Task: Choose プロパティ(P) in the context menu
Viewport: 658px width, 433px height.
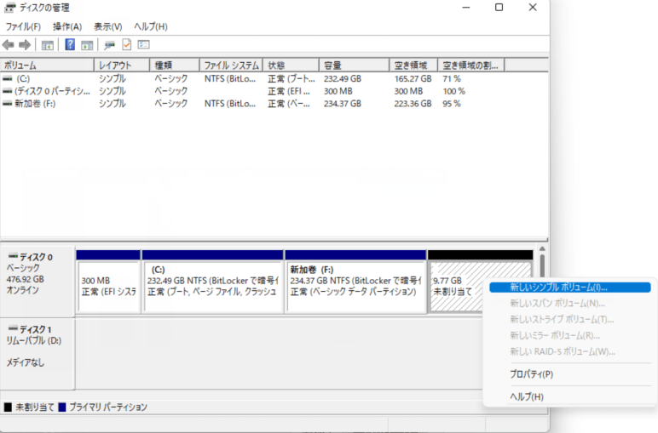Action: pyautogui.click(x=531, y=374)
